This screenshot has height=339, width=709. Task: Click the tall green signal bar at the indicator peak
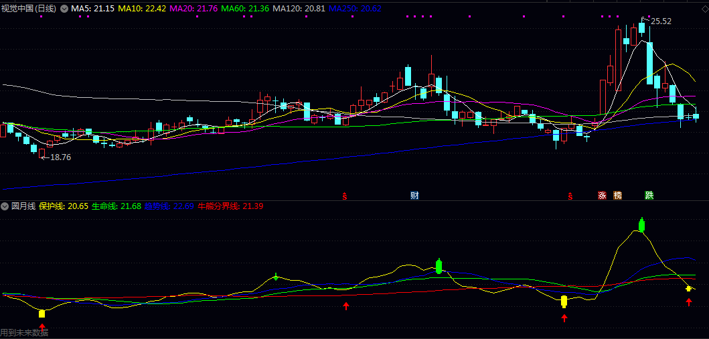point(641,224)
